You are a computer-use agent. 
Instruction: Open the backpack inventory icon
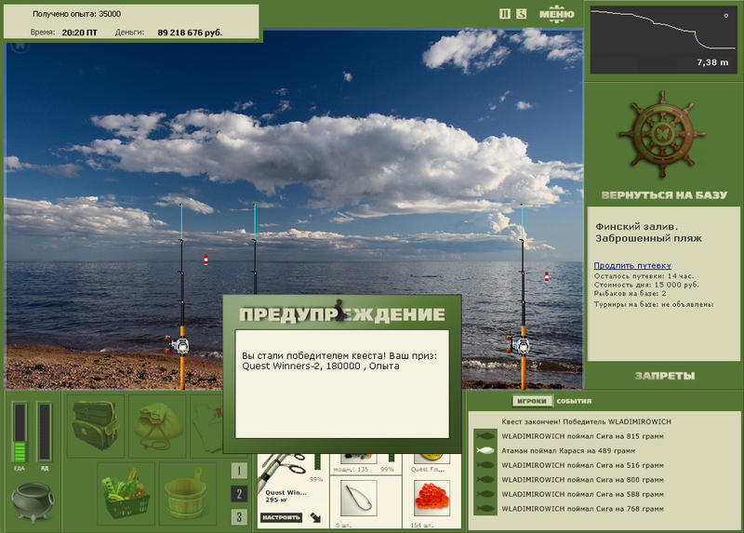click(96, 425)
